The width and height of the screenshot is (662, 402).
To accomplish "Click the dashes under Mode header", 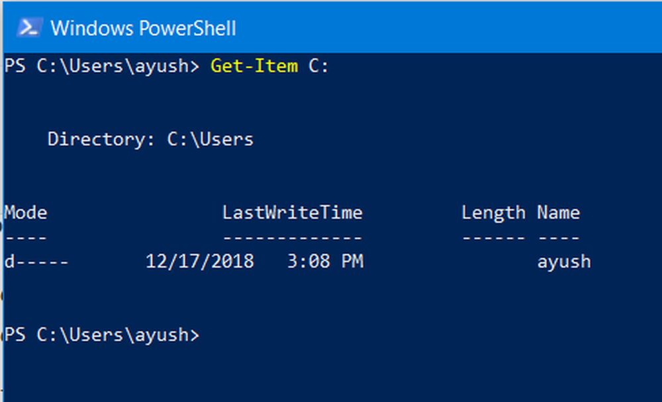I will click(x=26, y=237).
